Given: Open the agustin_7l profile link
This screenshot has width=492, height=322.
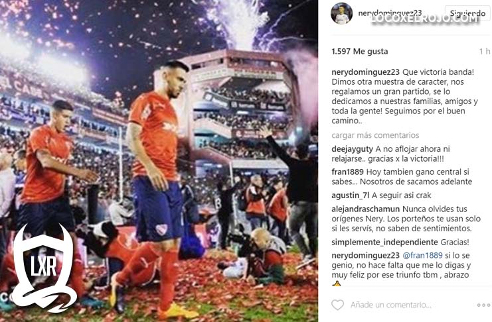Looking at the screenshot, I should [350, 195].
